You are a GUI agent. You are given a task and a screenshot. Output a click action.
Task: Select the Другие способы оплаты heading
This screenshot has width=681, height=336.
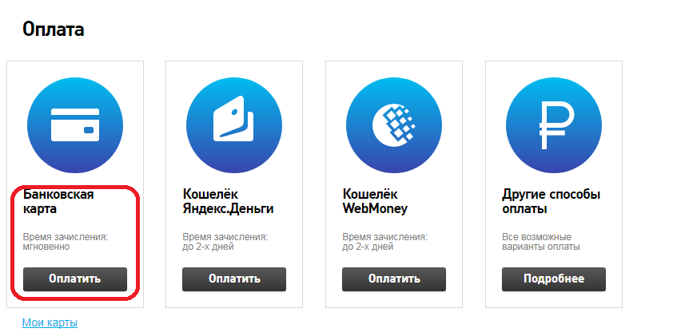(552, 201)
